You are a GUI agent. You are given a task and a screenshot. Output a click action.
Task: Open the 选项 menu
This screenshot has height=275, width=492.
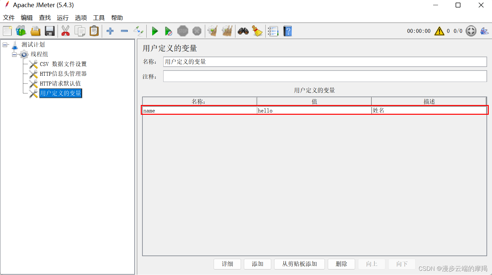tap(81, 18)
